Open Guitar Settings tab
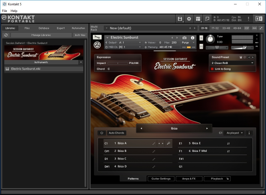The image size is (266, 195). [x=161, y=179]
